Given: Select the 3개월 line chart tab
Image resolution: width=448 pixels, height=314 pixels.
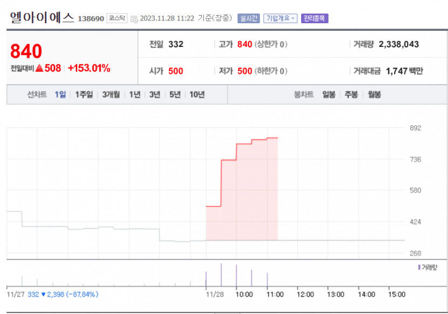Looking at the screenshot, I should [x=111, y=94].
